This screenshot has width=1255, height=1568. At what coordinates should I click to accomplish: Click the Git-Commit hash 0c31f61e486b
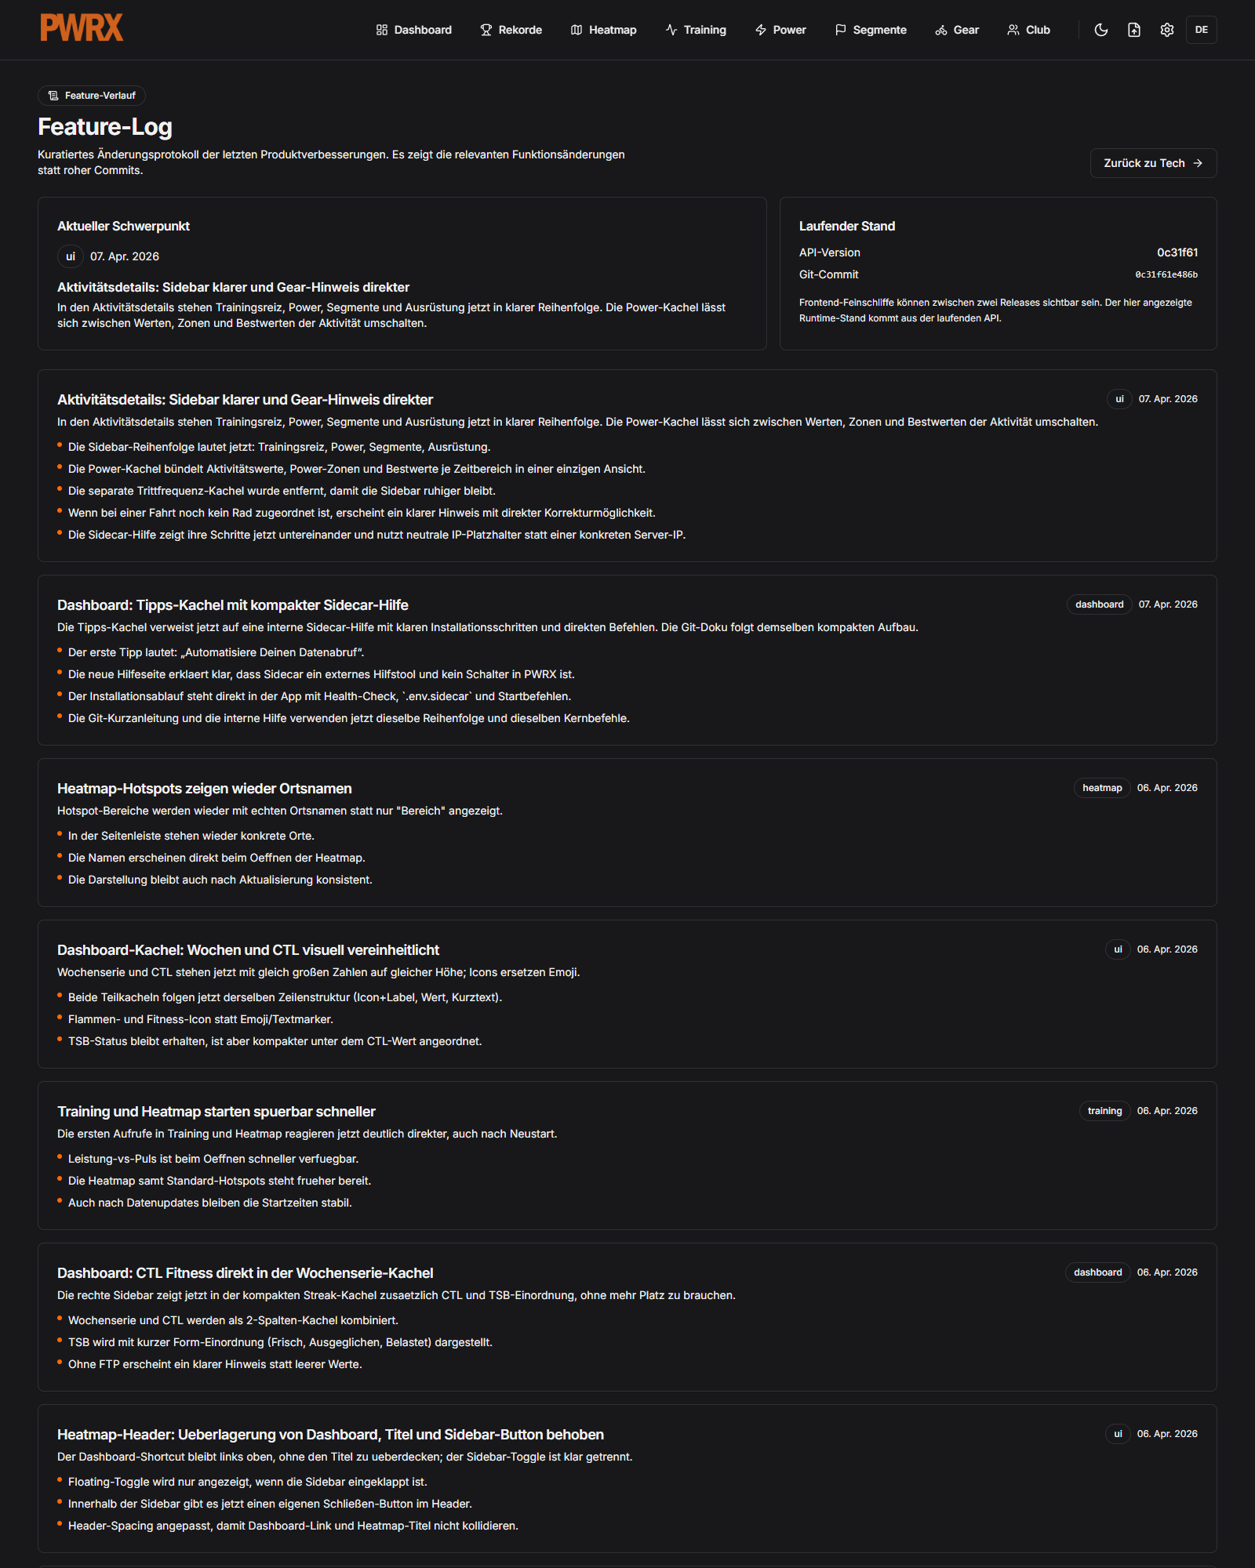[1166, 275]
